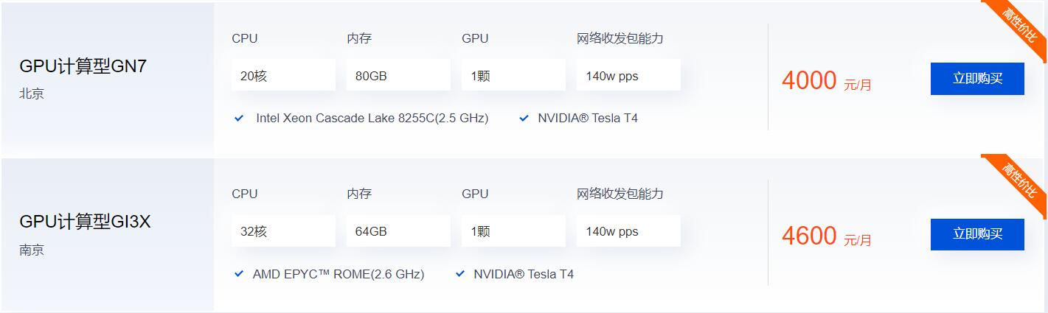Select the 80GB memory field
This screenshot has height=313, width=1048.
(x=398, y=75)
